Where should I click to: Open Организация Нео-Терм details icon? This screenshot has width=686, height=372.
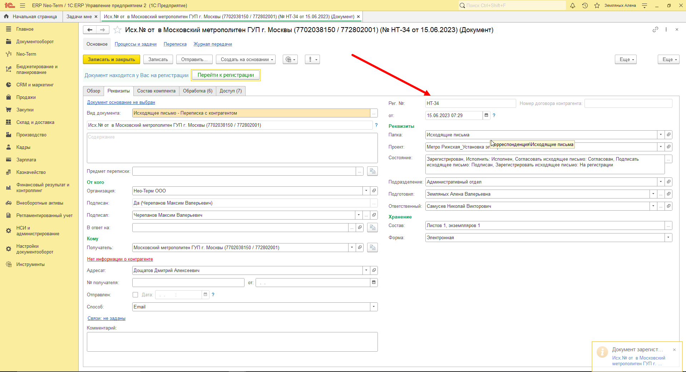click(x=374, y=191)
